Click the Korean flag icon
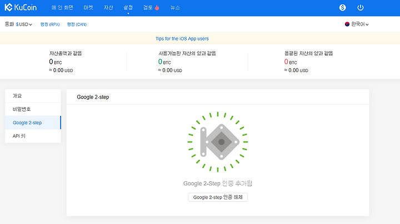The image size is (400, 224). (x=347, y=24)
